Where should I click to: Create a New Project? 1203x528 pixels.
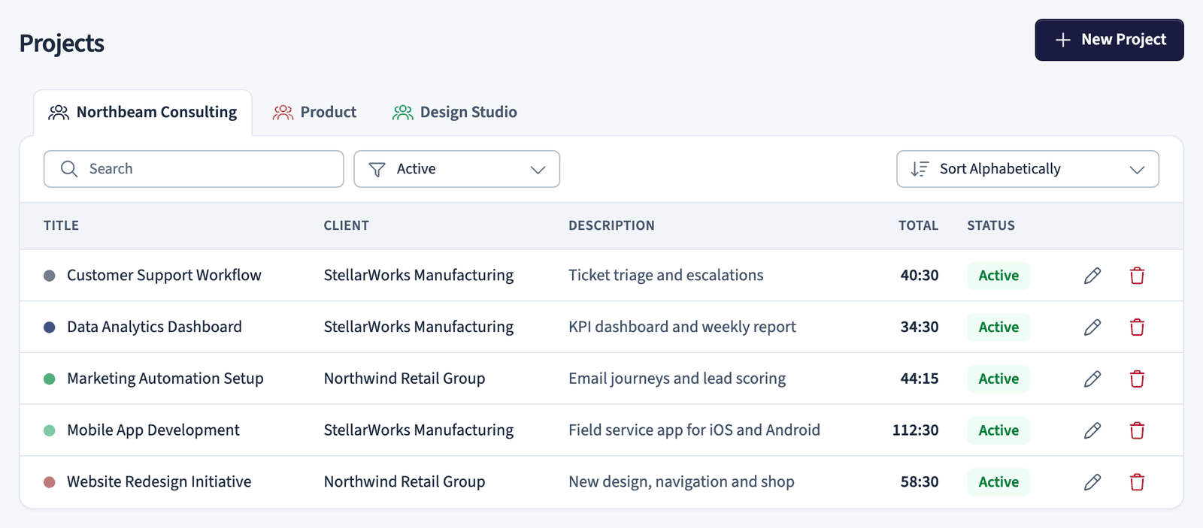1109,40
